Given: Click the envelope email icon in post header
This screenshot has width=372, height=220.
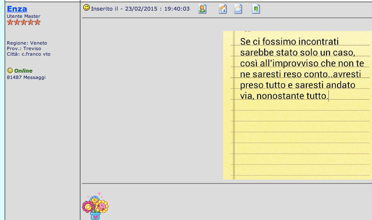Looking at the screenshot, I should pos(238,9).
